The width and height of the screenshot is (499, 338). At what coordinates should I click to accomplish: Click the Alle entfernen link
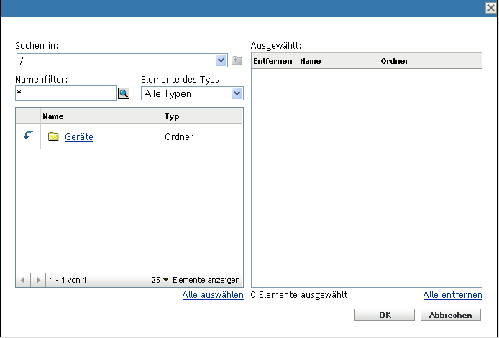tap(453, 294)
